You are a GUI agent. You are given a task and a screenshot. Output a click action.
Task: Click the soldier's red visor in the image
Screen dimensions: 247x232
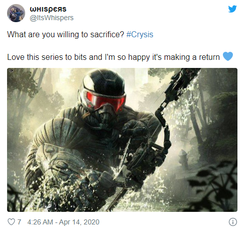pyautogui.click(x=106, y=100)
